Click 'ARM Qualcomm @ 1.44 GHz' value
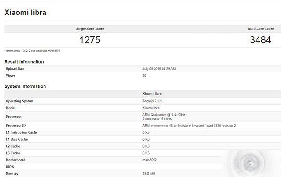This screenshot has width=281, height=177. [163, 115]
